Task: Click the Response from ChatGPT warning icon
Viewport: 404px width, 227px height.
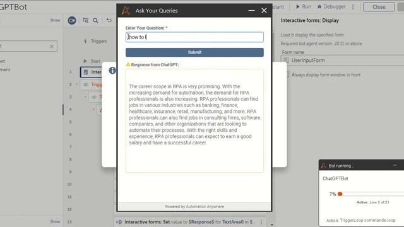Action: [128, 64]
